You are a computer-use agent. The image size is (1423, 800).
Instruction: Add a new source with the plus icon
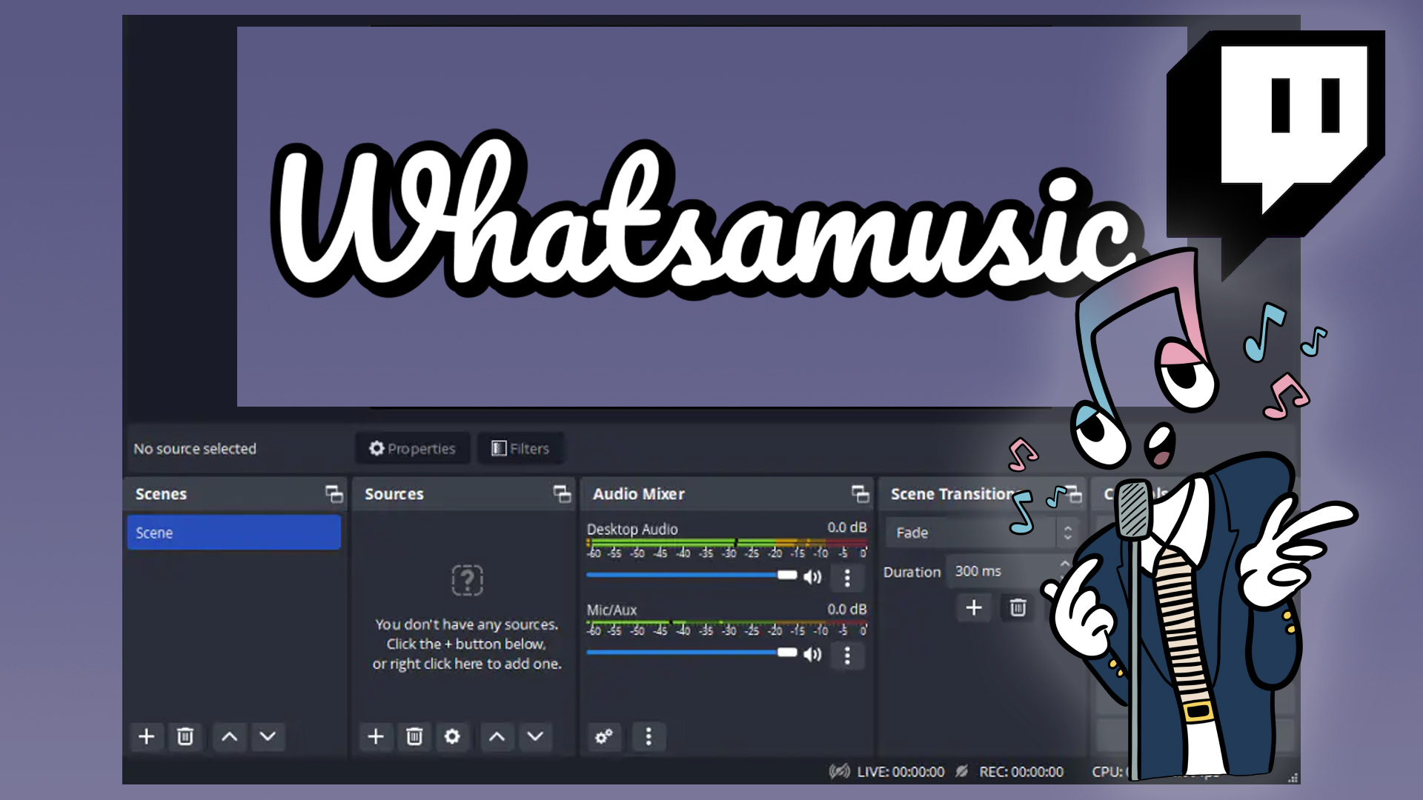376,737
